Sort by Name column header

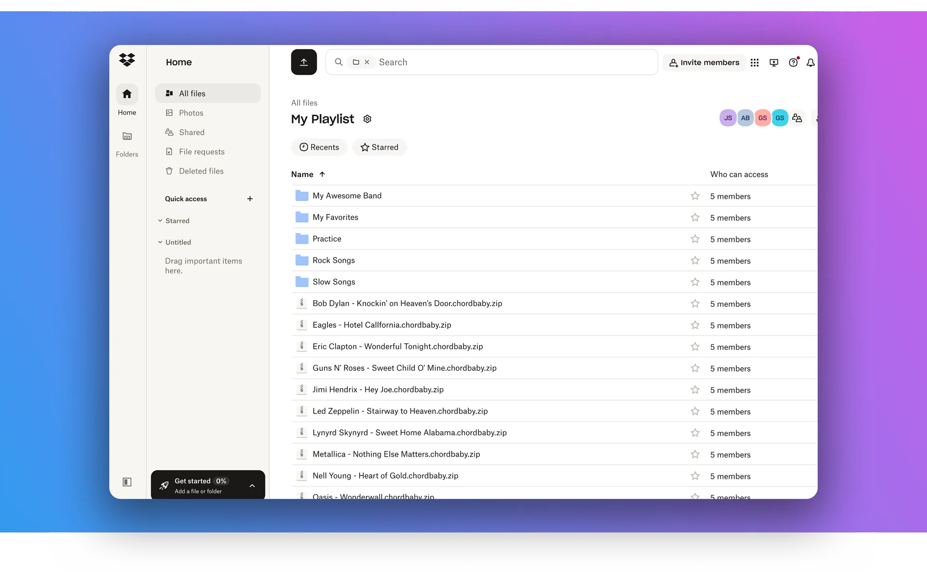tap(308, 174)
